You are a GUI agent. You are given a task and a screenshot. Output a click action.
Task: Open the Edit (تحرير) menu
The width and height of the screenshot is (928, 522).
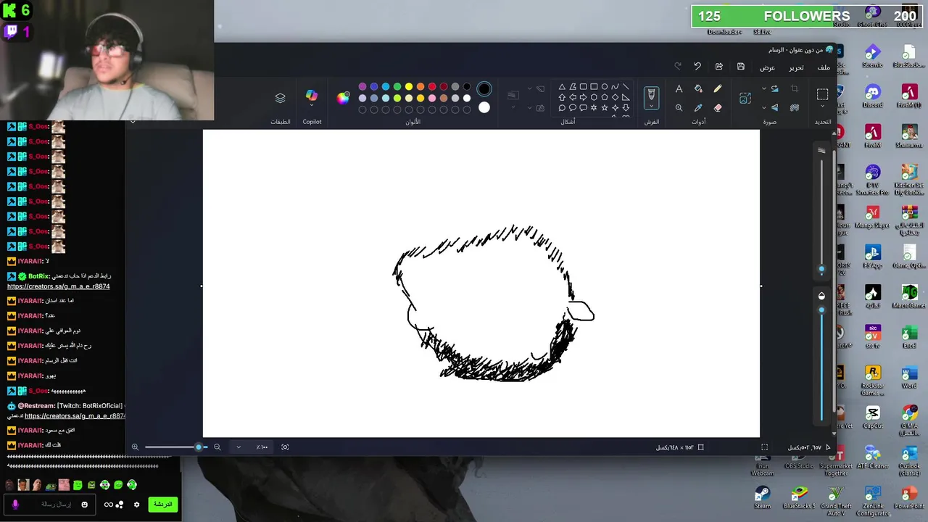coord(796,67)
